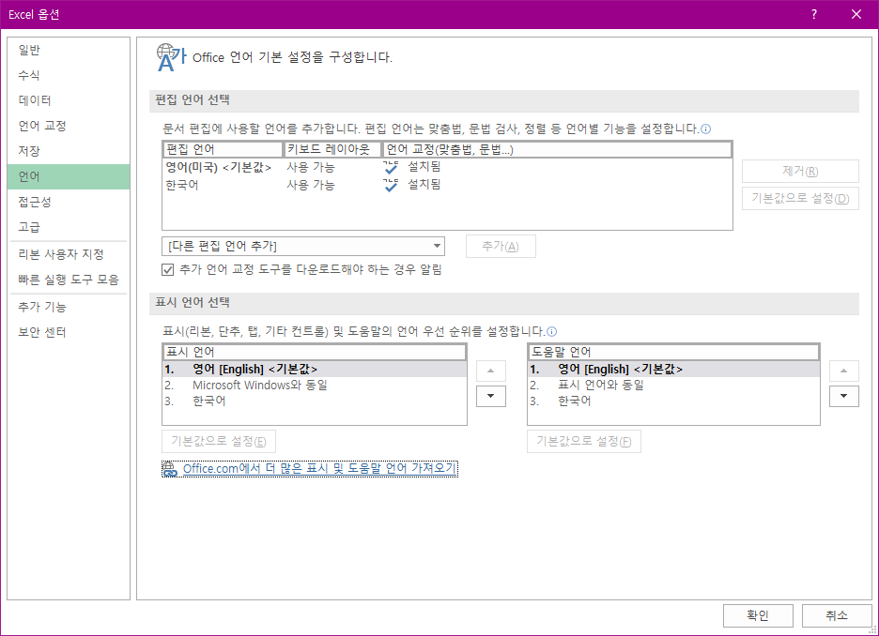879x636 pixels.
Task: Select 한국어 in help language list
Action: (674, 401)
